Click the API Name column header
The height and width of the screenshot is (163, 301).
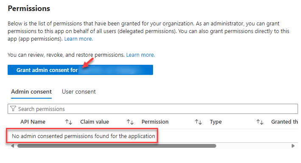coord(33,122)
